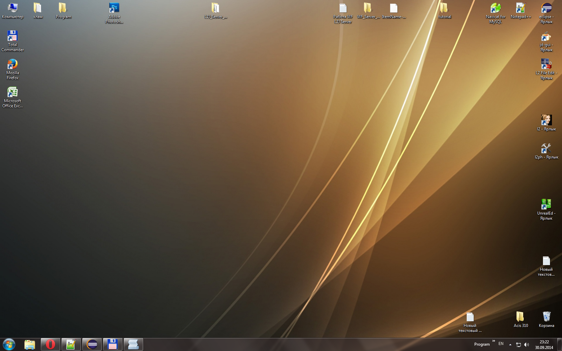Select the Работа WF L2J Server file
The width and height of the screenshot is (562, 351).
coord(343,13)
